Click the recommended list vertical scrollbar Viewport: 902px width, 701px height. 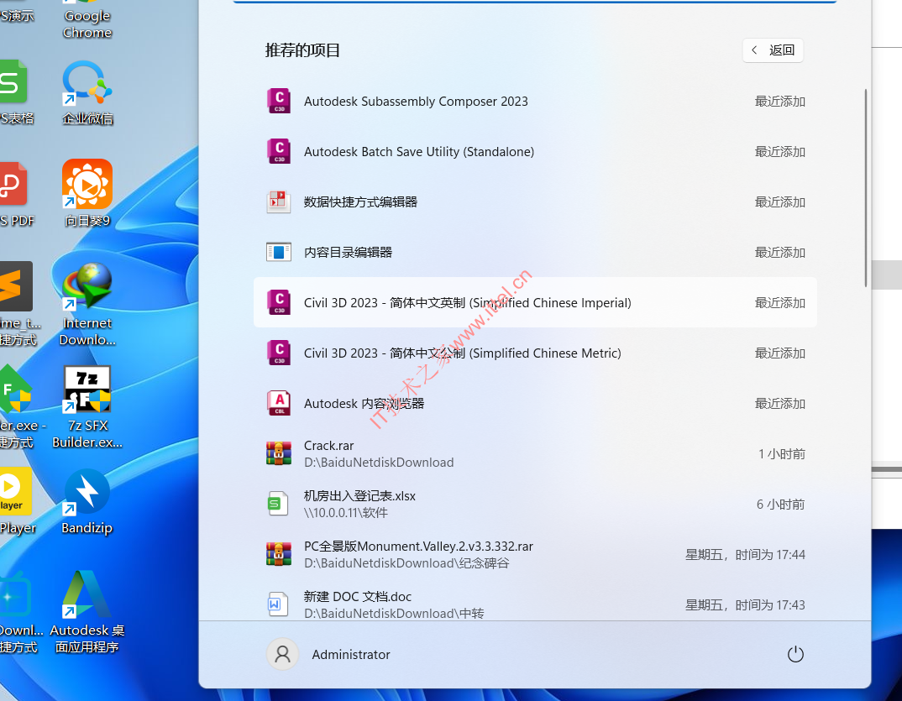[866, 187]
